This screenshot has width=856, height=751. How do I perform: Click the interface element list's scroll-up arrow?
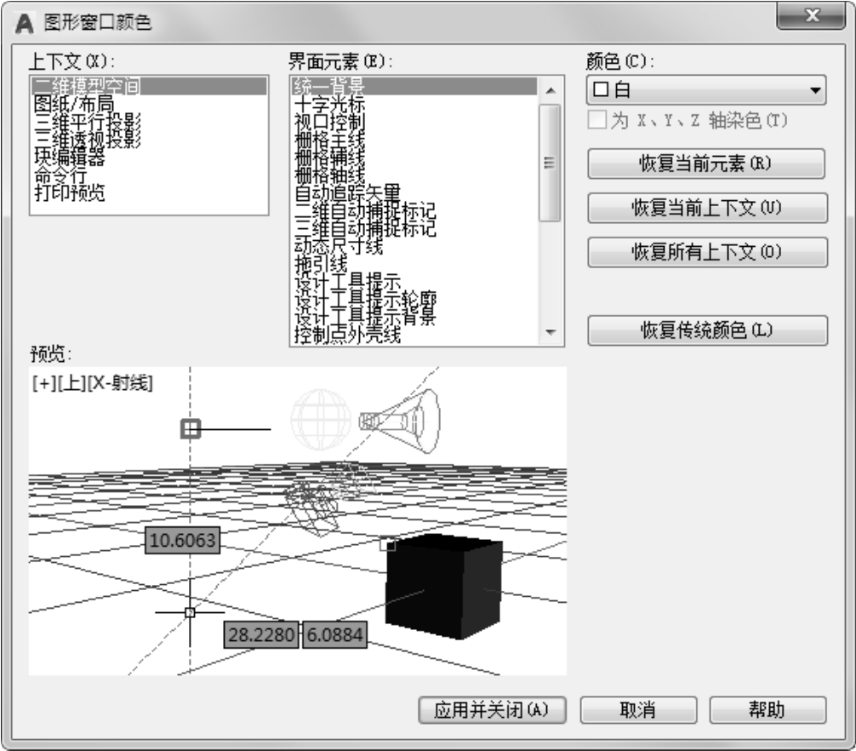550,89
